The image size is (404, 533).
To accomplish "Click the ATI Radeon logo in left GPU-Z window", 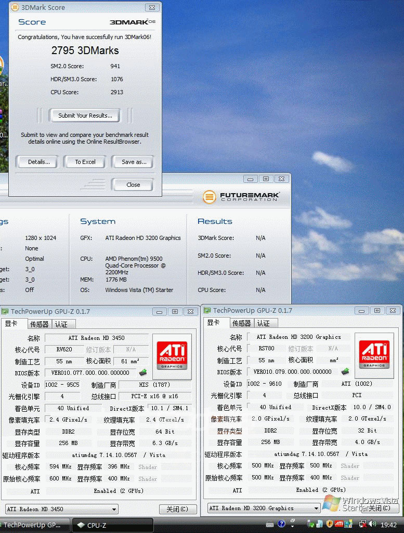I will [x=172, y=352].
